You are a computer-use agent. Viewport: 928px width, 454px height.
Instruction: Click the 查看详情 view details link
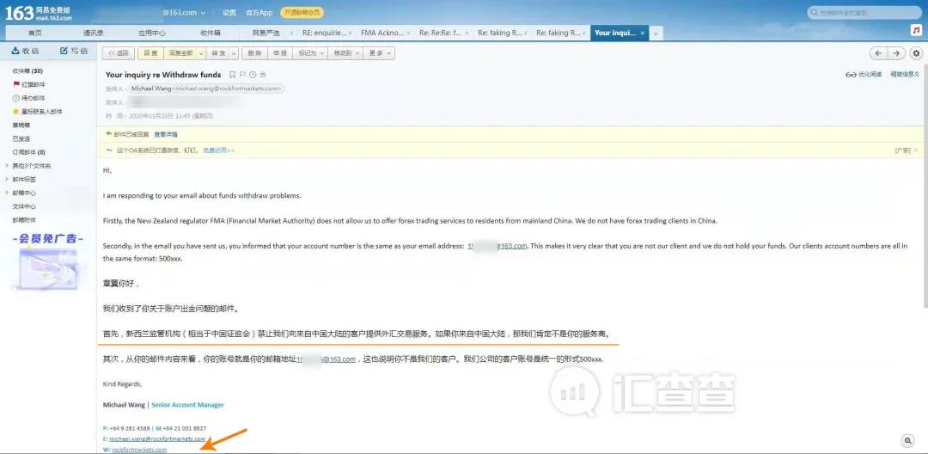(166, 134)
